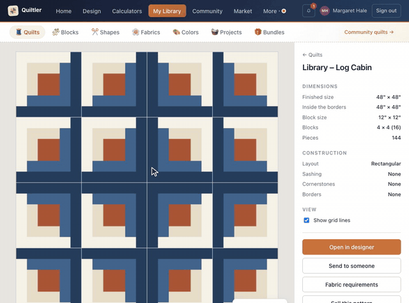Open the Design menu item
Viewport: 409px width, 303px height.
92,11
